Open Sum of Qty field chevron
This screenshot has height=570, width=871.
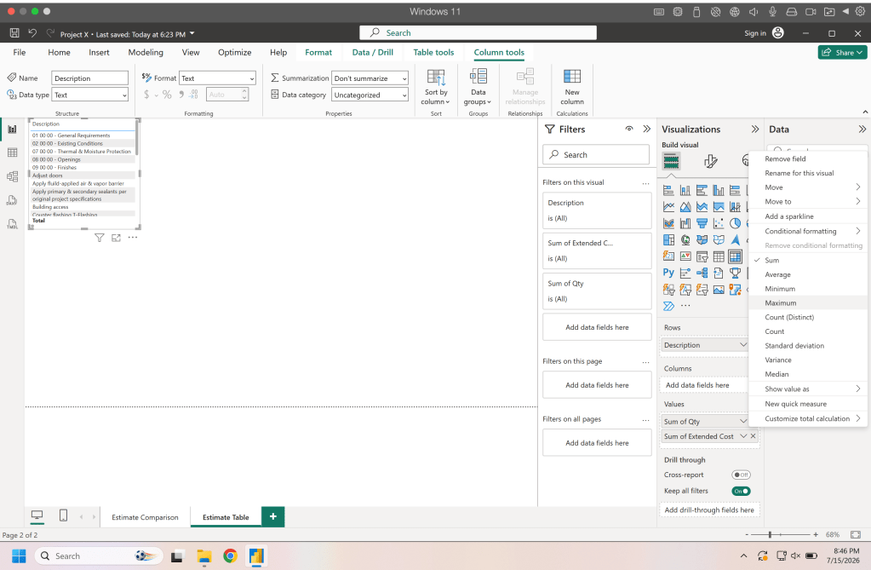coord(743,421)
